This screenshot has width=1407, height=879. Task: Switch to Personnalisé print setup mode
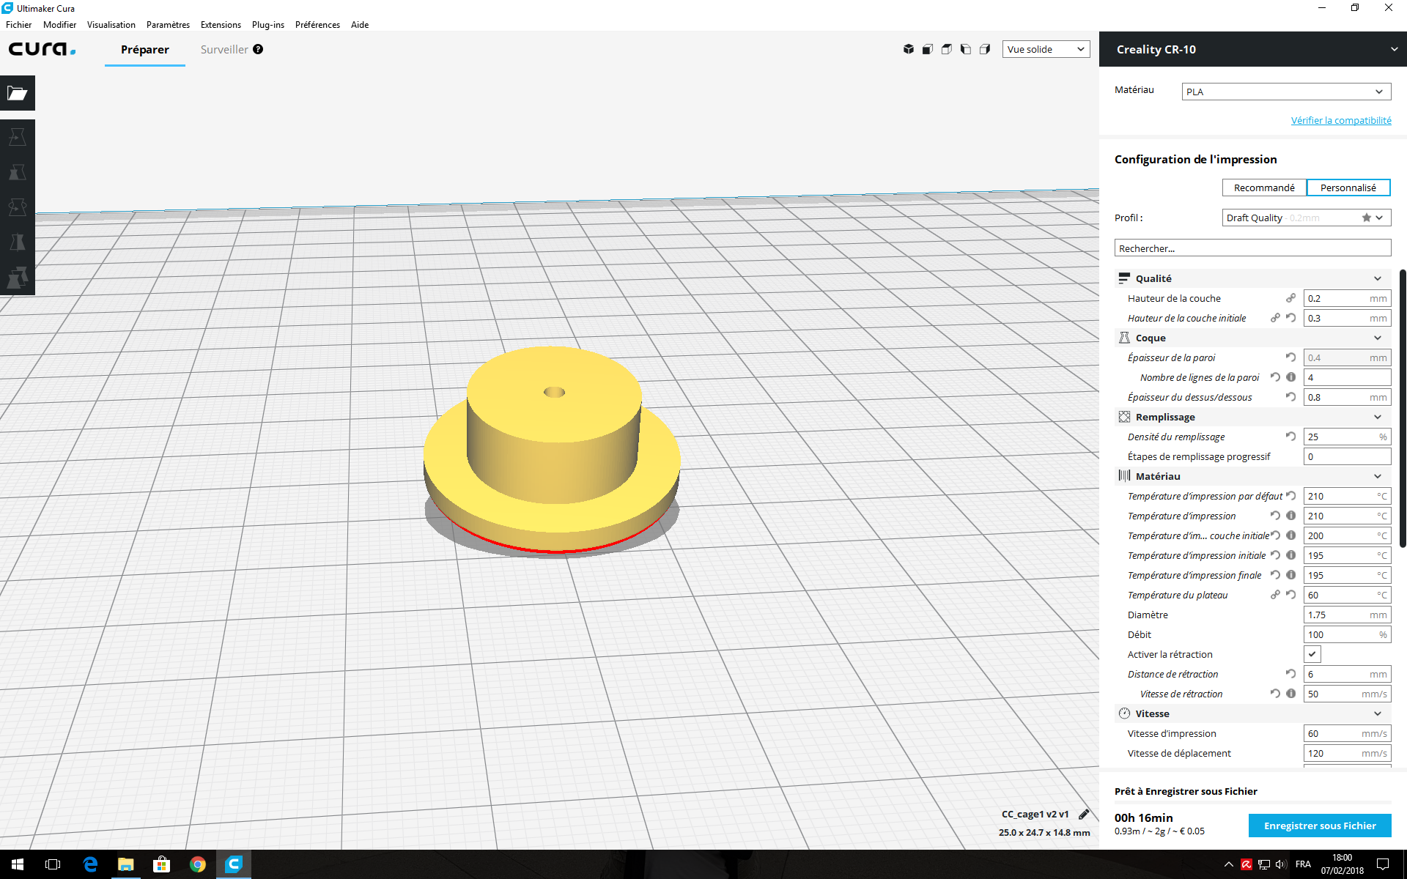click(1348, 188)
